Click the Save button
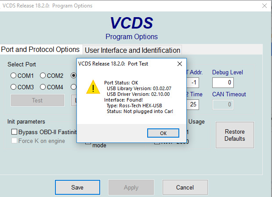272x197 pixels. [77, 187]
